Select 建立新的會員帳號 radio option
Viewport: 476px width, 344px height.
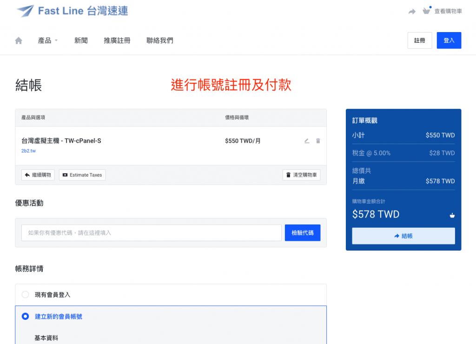tap(25, 317)
